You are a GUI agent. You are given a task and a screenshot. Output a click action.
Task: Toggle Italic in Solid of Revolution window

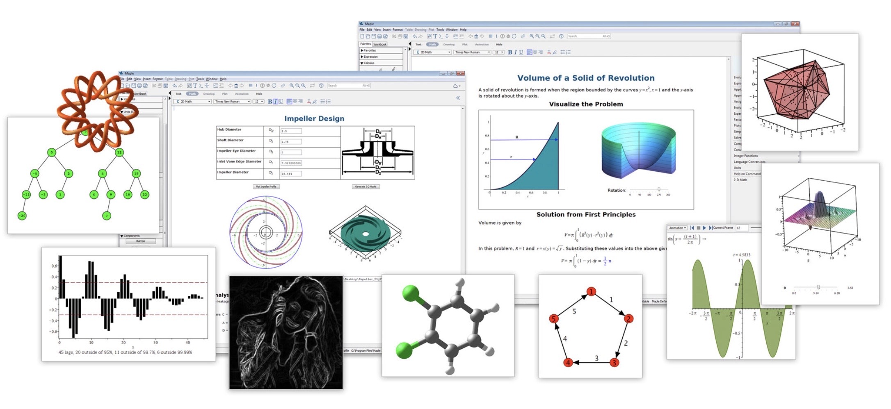tap(515, 52)
